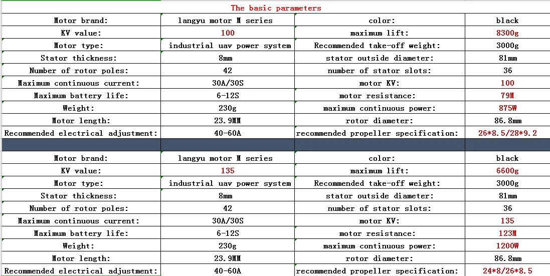Click the motor resistance value 79M
Image resolution: width=550 pixels, height=276 pixels.
507,96
